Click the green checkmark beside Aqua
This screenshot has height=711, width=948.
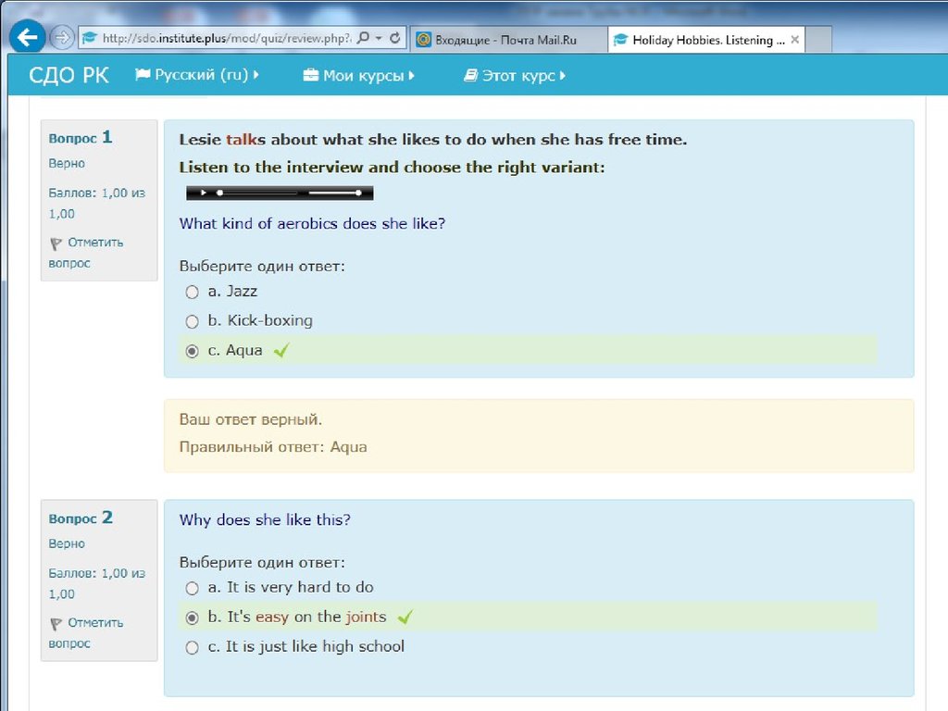[281, 350]
